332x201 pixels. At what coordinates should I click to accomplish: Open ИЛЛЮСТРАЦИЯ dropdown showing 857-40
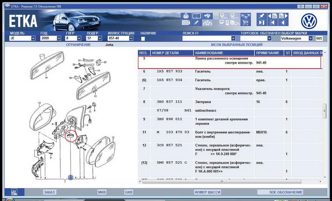tap(131, 39)
